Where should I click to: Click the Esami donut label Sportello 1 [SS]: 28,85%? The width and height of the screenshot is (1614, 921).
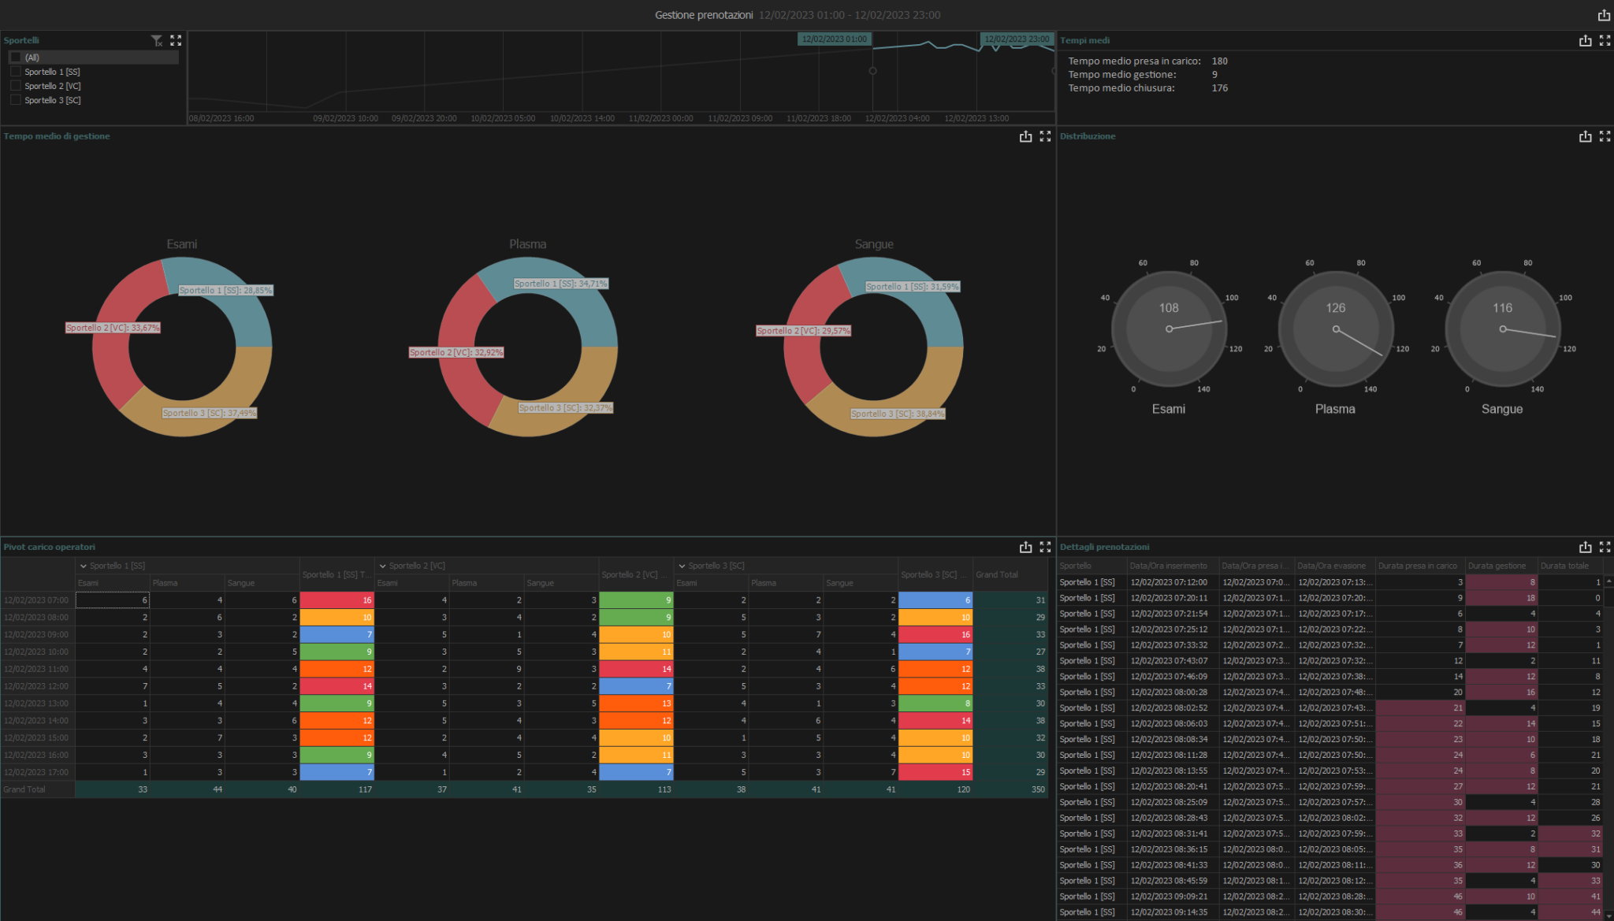(x=225, y=291)
